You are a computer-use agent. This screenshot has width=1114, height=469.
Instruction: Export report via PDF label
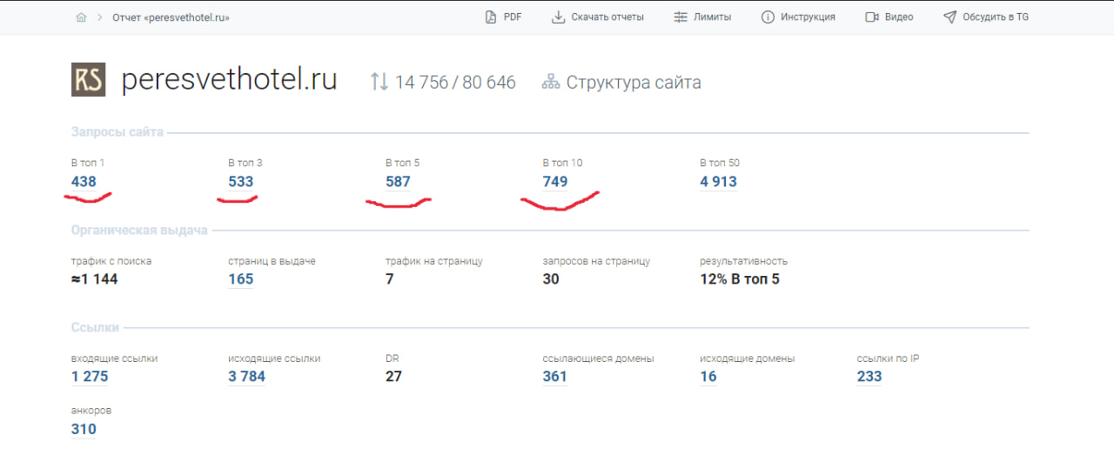[x=513, y=17]
